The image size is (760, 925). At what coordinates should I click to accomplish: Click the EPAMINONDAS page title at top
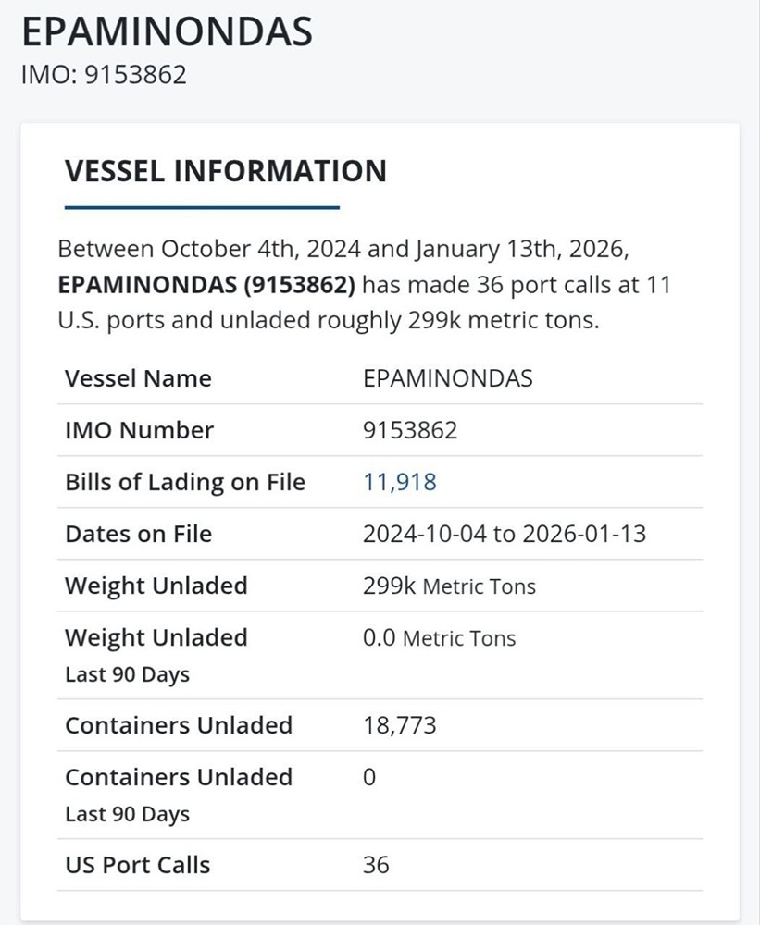tap(167, 32)
